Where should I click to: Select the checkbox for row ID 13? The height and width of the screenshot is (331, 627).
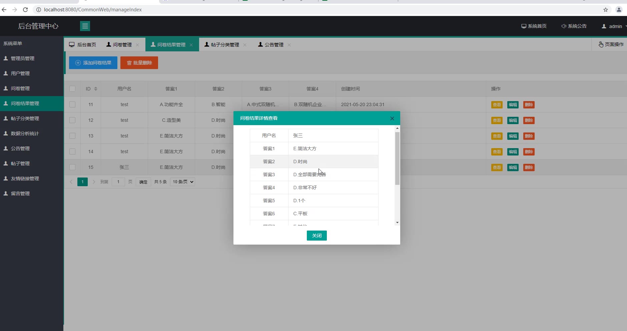coord(72,136)
